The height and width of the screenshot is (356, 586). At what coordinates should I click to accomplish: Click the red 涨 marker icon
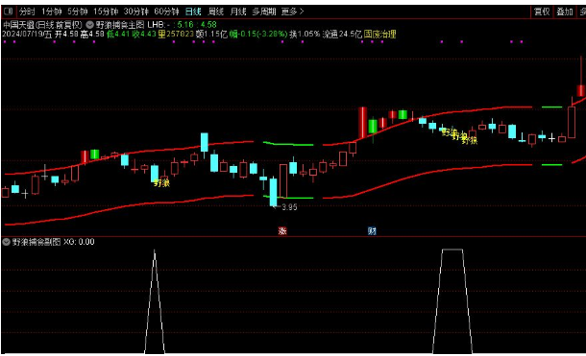[282, 230]
